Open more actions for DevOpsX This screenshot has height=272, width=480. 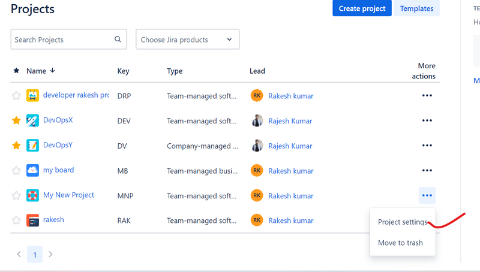coord(427,120)
